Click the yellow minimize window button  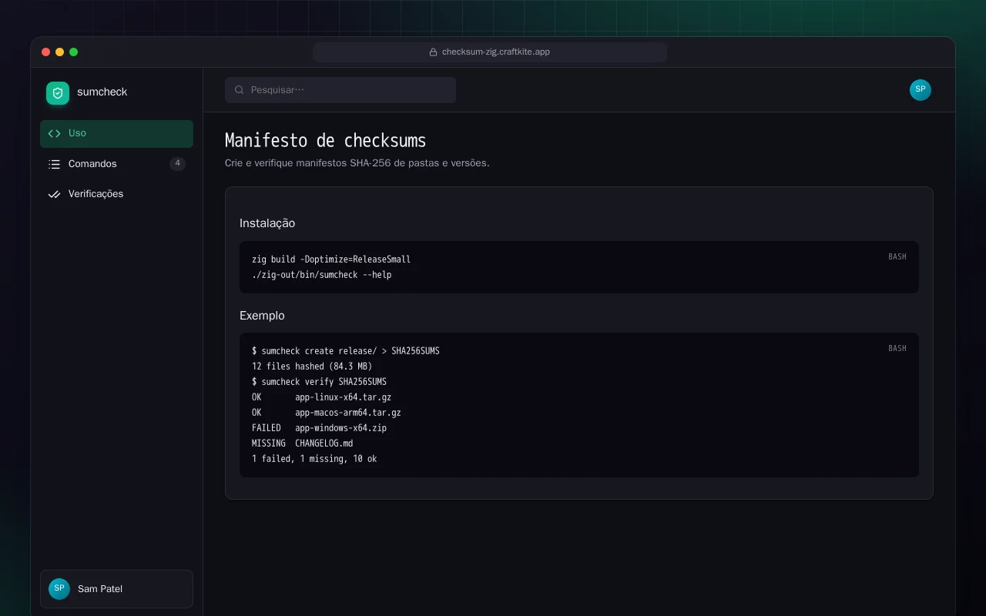(x=59, y=52)
